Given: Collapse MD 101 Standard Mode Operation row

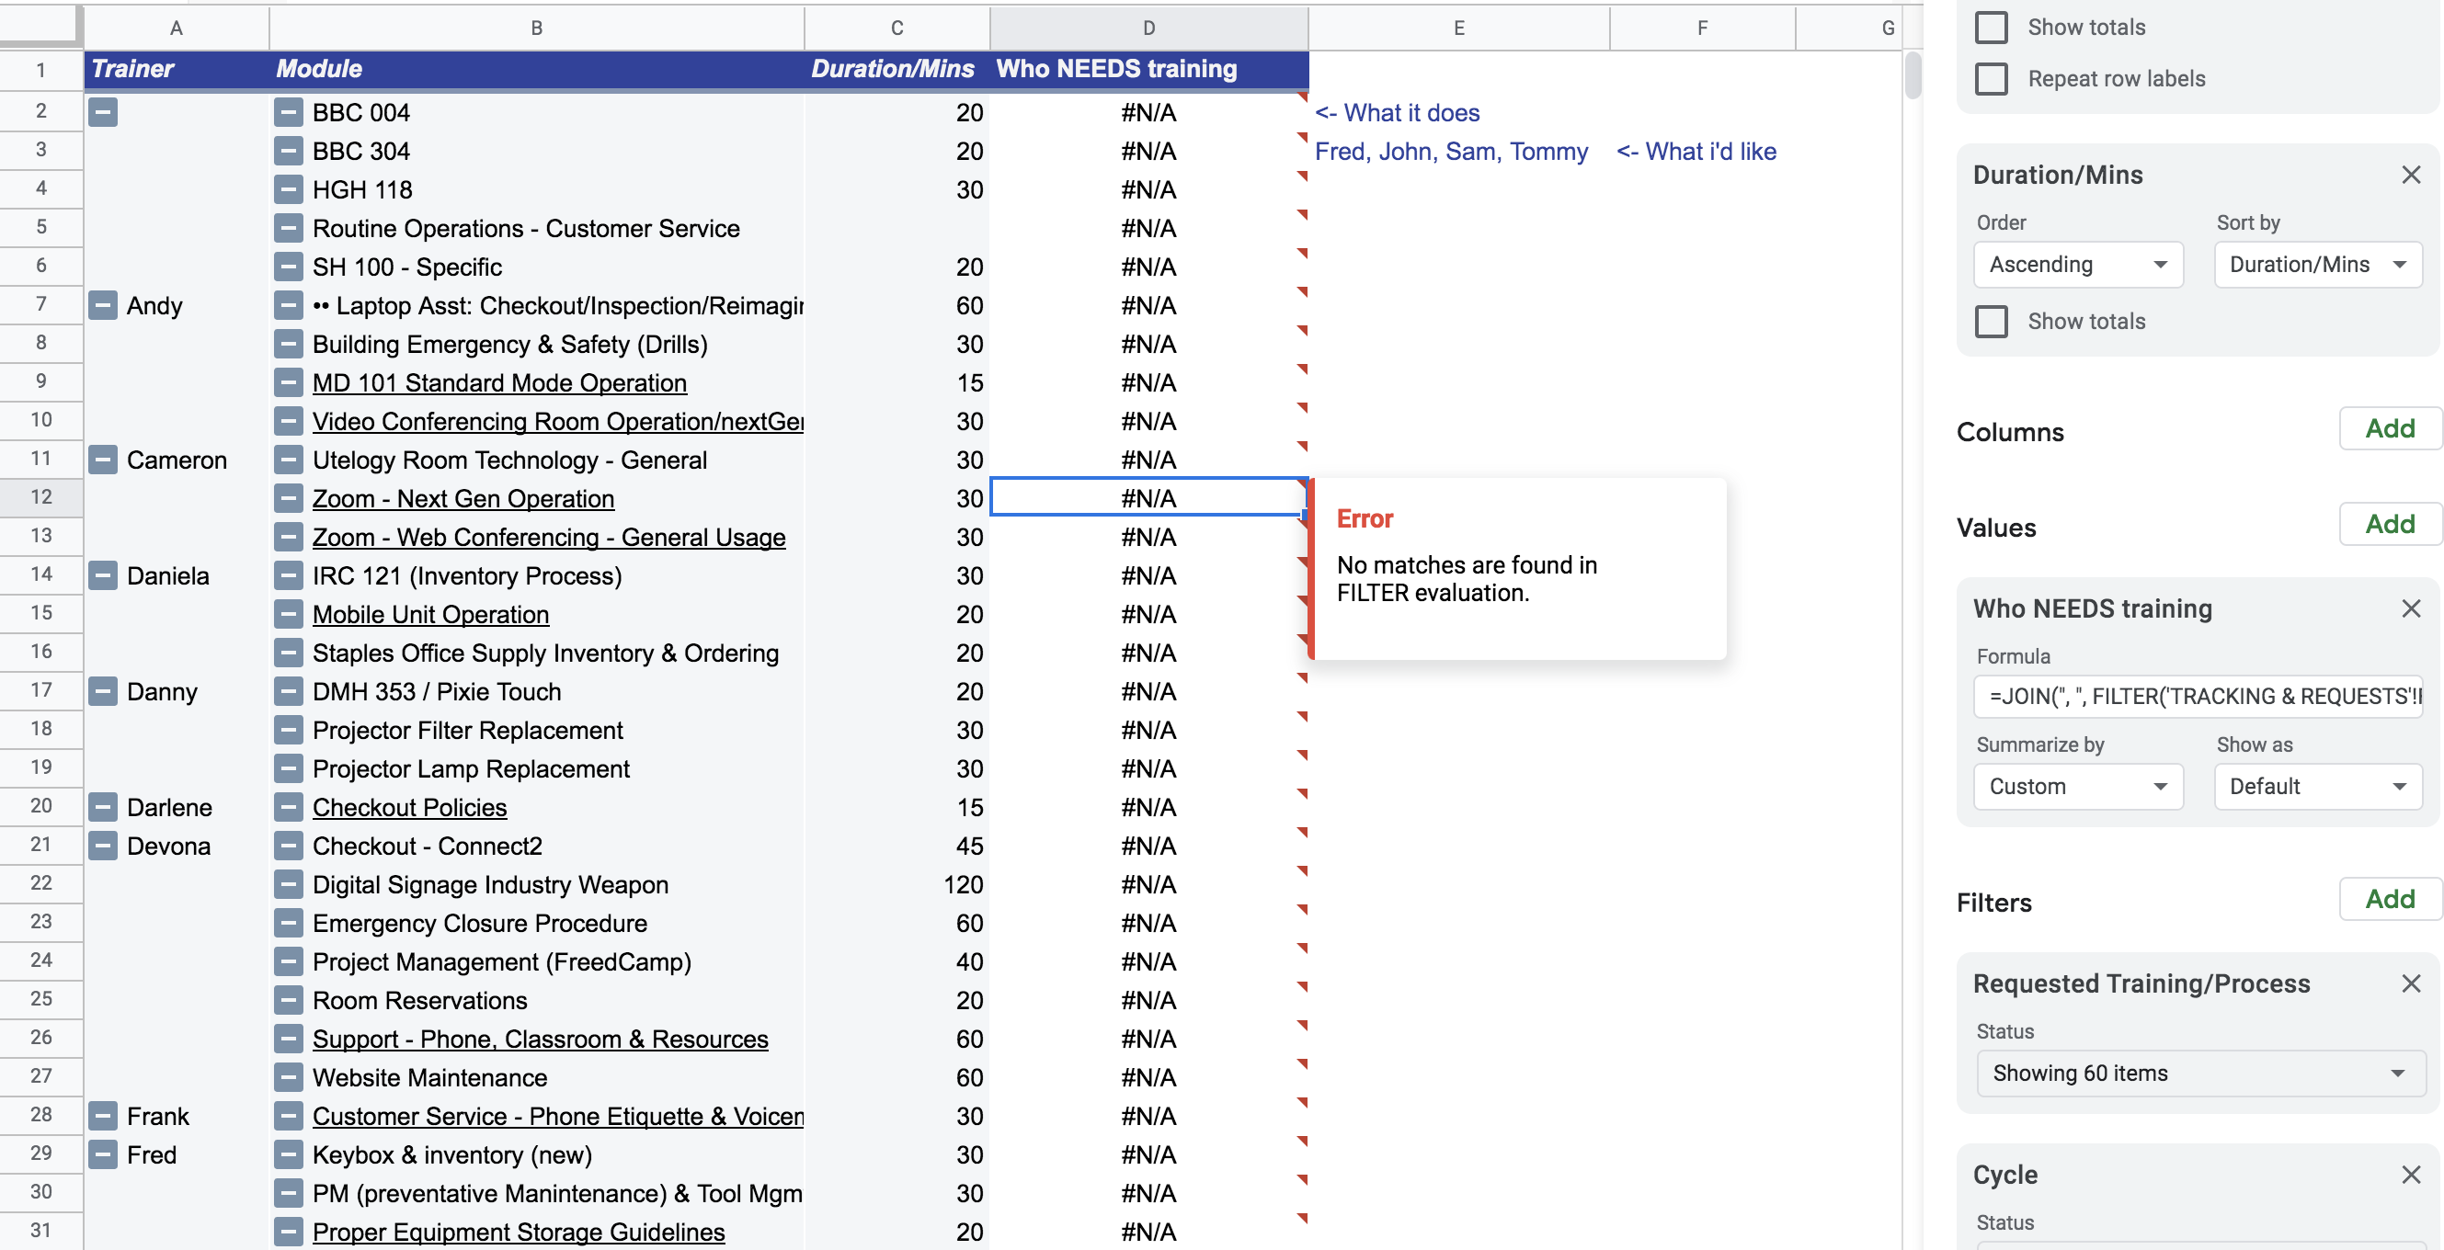Looking at the screenshot, I should [x=289, y=383].
